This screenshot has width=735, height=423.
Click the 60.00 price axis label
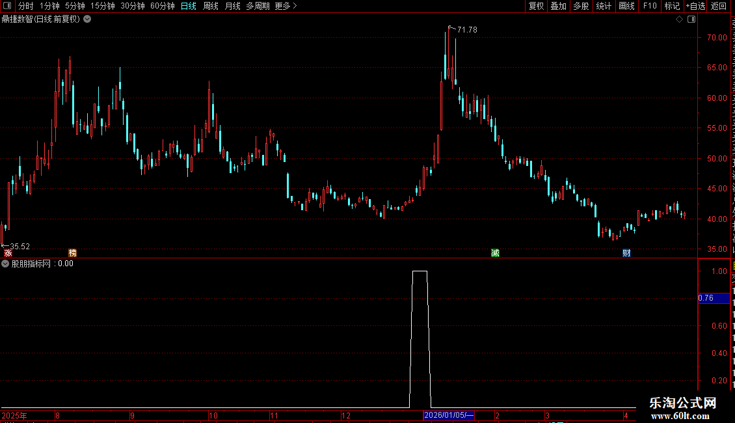pos(717,98)
